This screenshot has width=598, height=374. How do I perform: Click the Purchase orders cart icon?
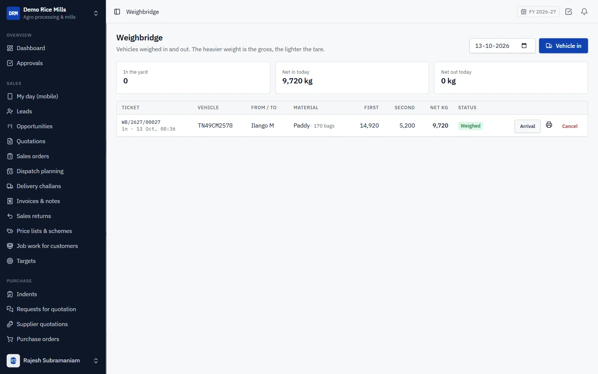point(10,339)
